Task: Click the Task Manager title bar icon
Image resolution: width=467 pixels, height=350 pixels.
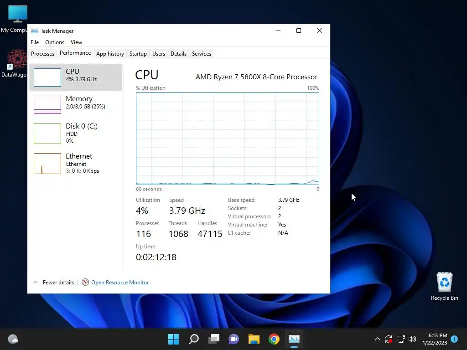Action: pyautogui.click(x=35, y=31)
